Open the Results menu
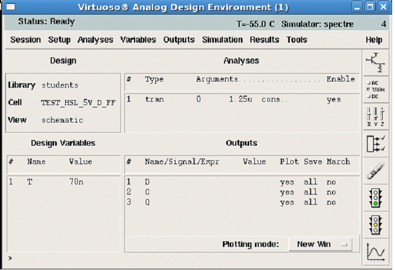Screen dimensions: 395x270 coord(264,40)
